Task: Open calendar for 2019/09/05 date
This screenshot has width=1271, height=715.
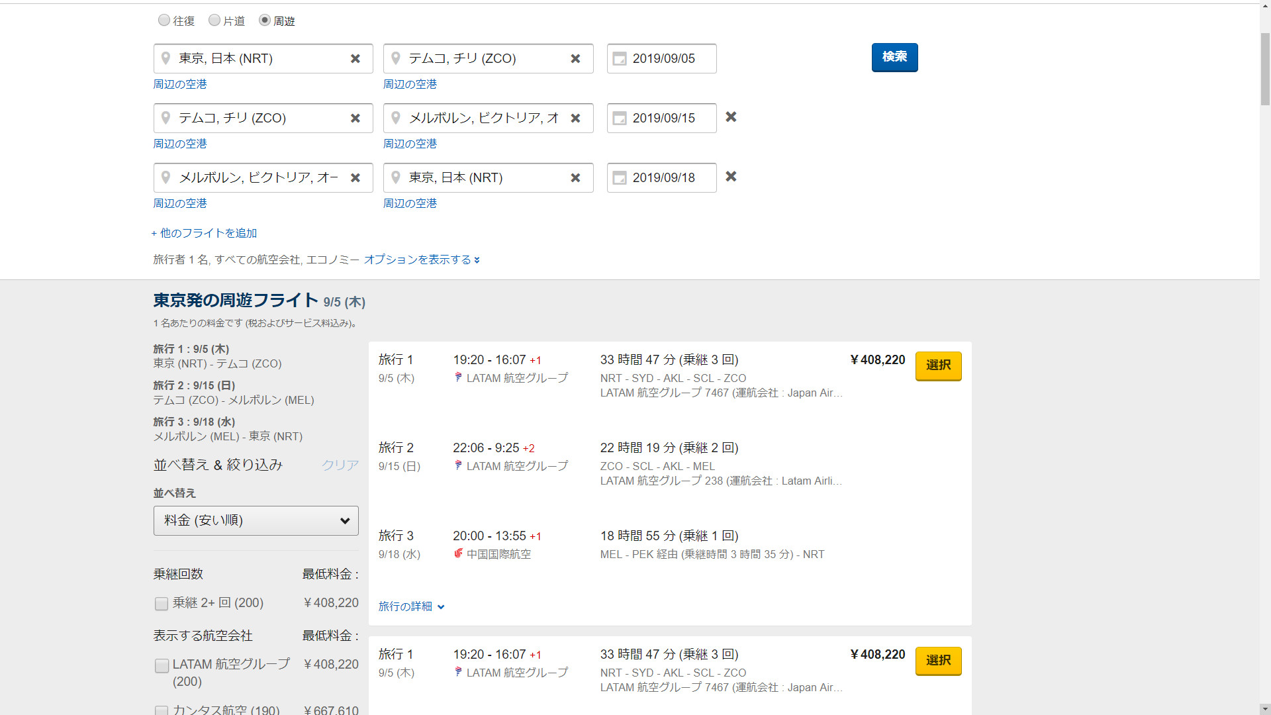Action: pyautogui.click(x=620, y=59)
